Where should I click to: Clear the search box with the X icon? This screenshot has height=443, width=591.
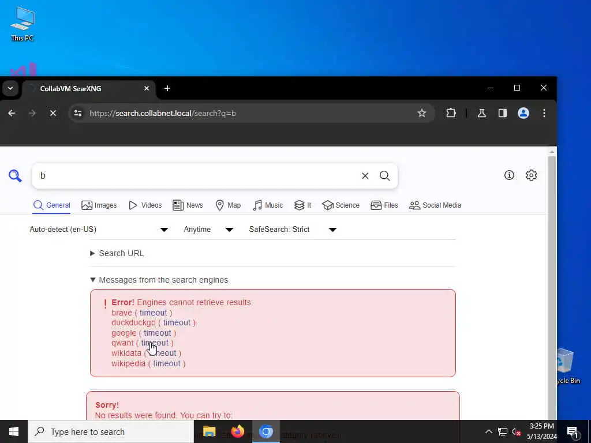(x=365, y=175)
